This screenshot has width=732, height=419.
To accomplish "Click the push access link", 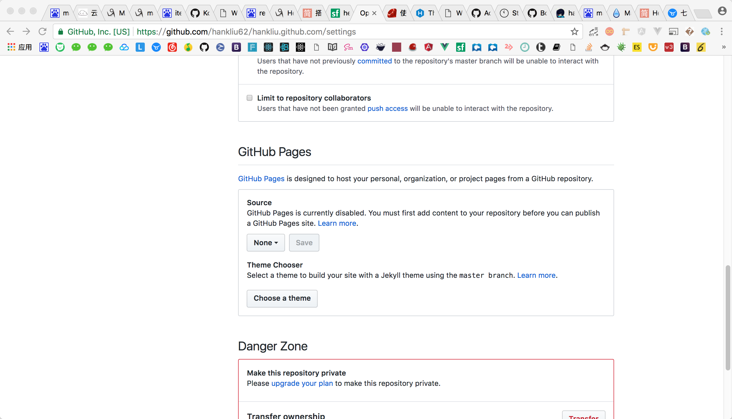I will pyautogui.click(x=387, y=109).
